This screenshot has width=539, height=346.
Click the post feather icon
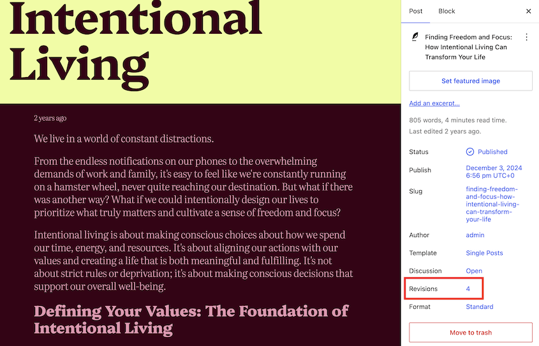coord(415,37)
